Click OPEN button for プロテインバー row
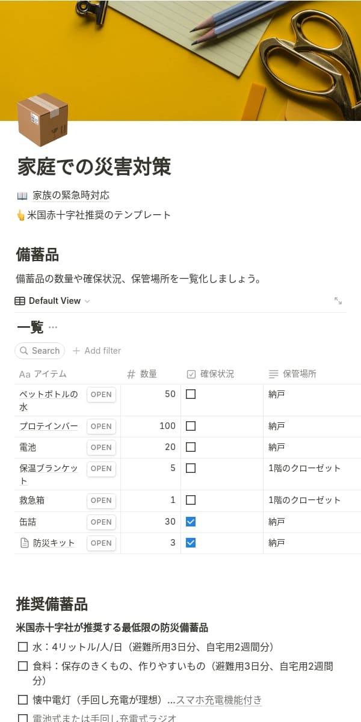 point(101,427)
